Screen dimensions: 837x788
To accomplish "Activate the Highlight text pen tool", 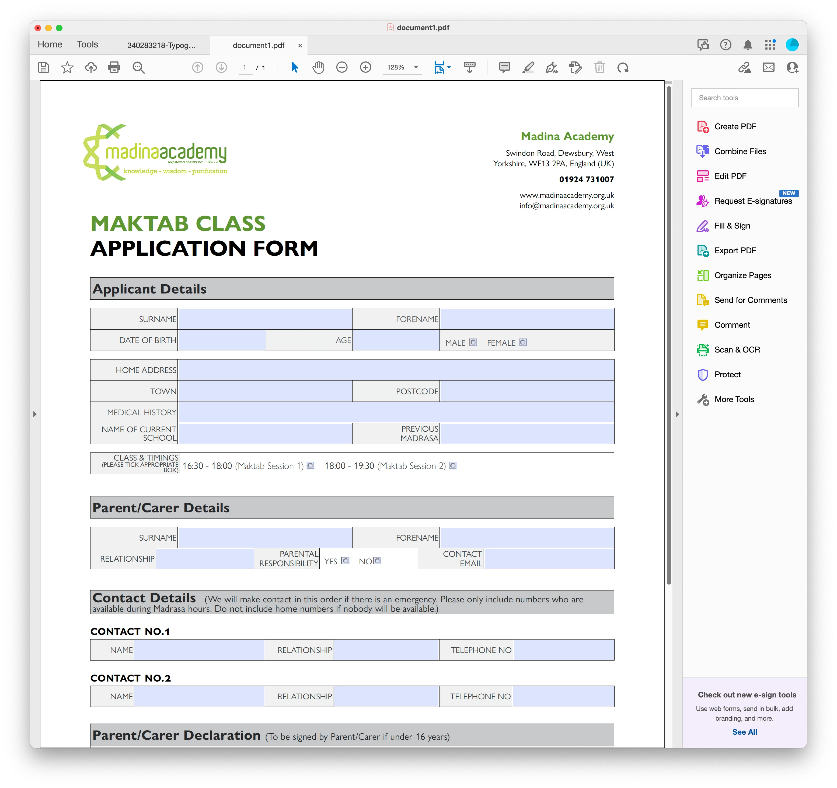I will click(528, 67).
